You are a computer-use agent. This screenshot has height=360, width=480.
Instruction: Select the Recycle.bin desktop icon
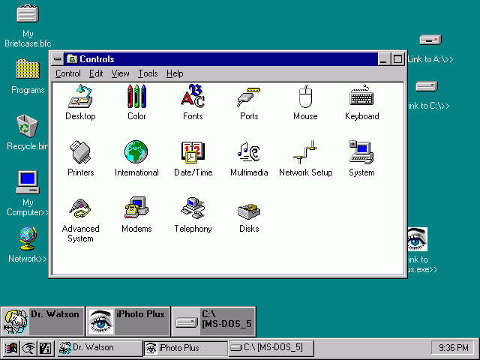(27, 126)
